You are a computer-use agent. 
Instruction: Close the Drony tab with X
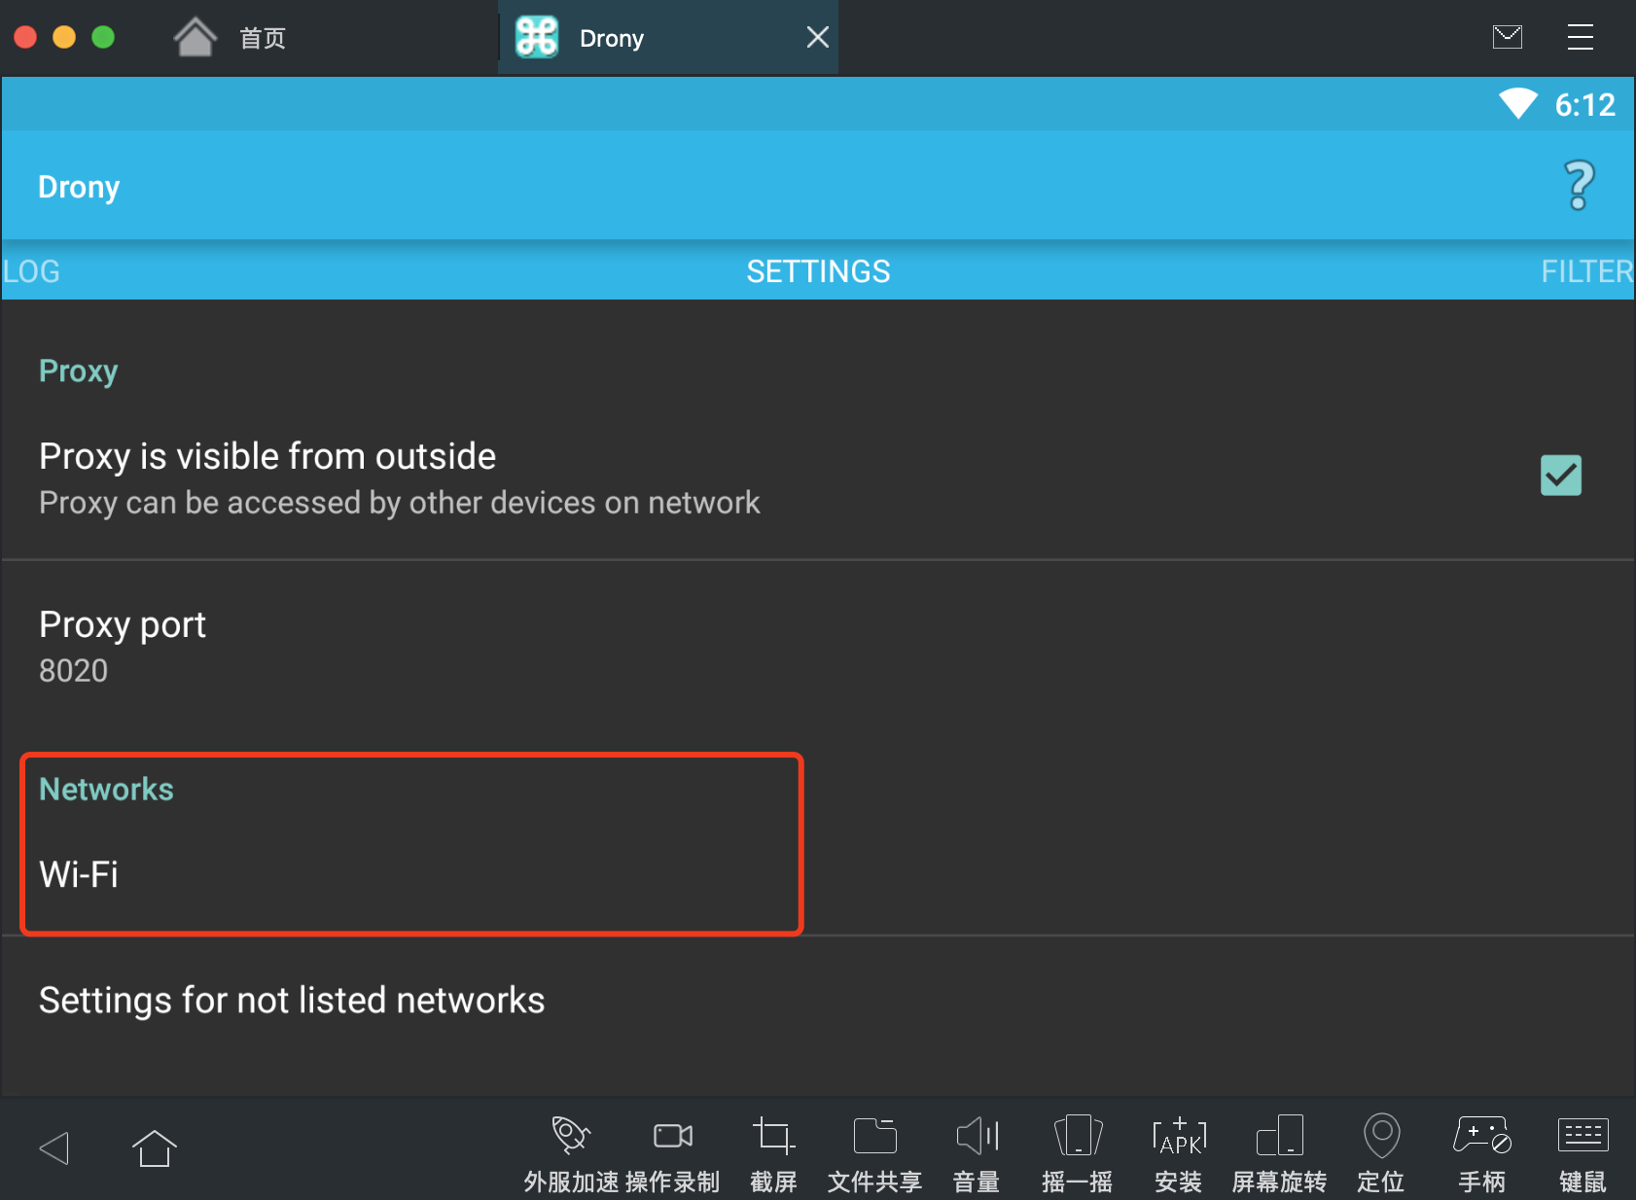click(x=818, y=37)
